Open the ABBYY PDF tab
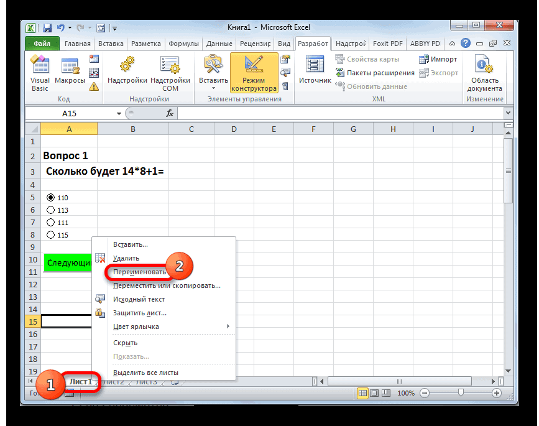Viewport: 539px width, 426px height. 425,44
